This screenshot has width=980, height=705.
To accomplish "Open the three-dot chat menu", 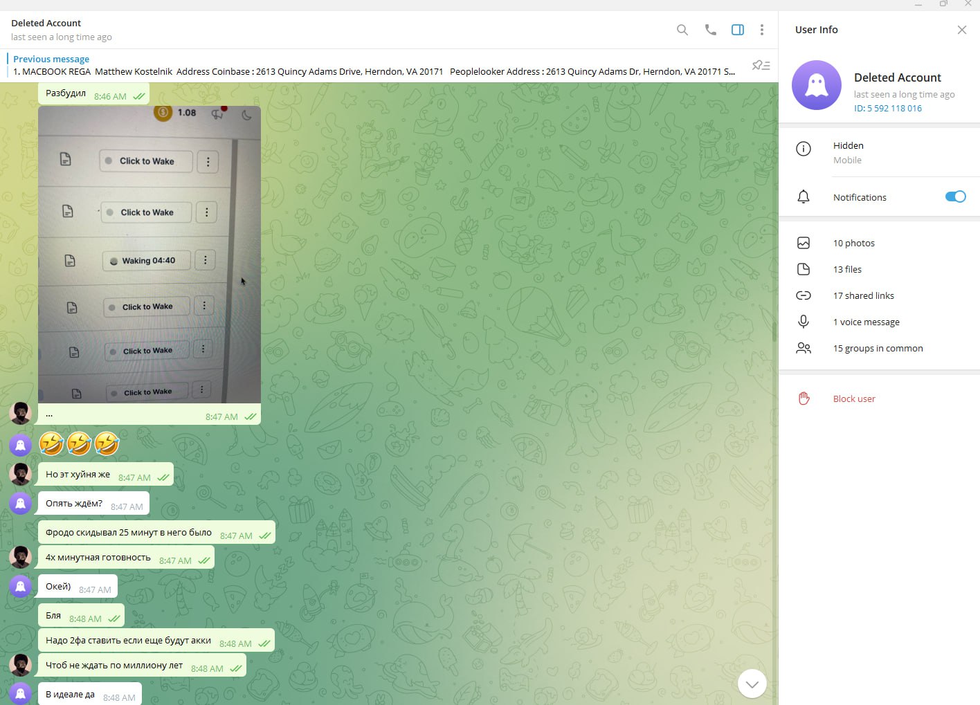I will point(762,30).
